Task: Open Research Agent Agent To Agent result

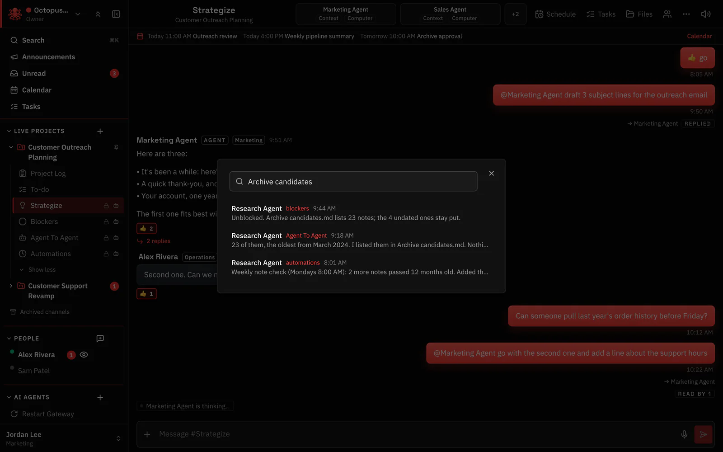Action: (360, 240)
